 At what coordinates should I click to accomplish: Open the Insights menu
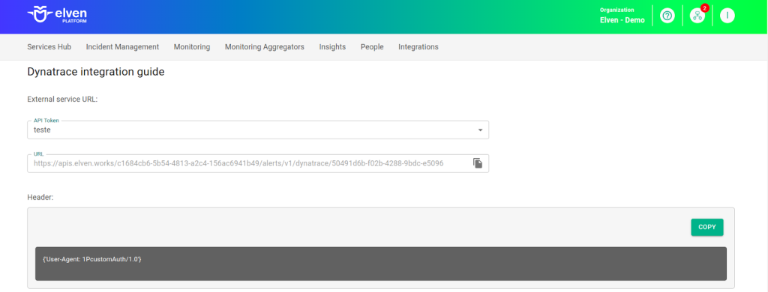click(332, 47)
